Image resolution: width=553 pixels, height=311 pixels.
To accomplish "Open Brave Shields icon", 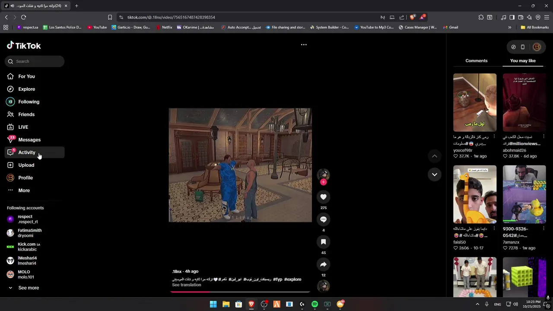I will [x=413, y=17].
